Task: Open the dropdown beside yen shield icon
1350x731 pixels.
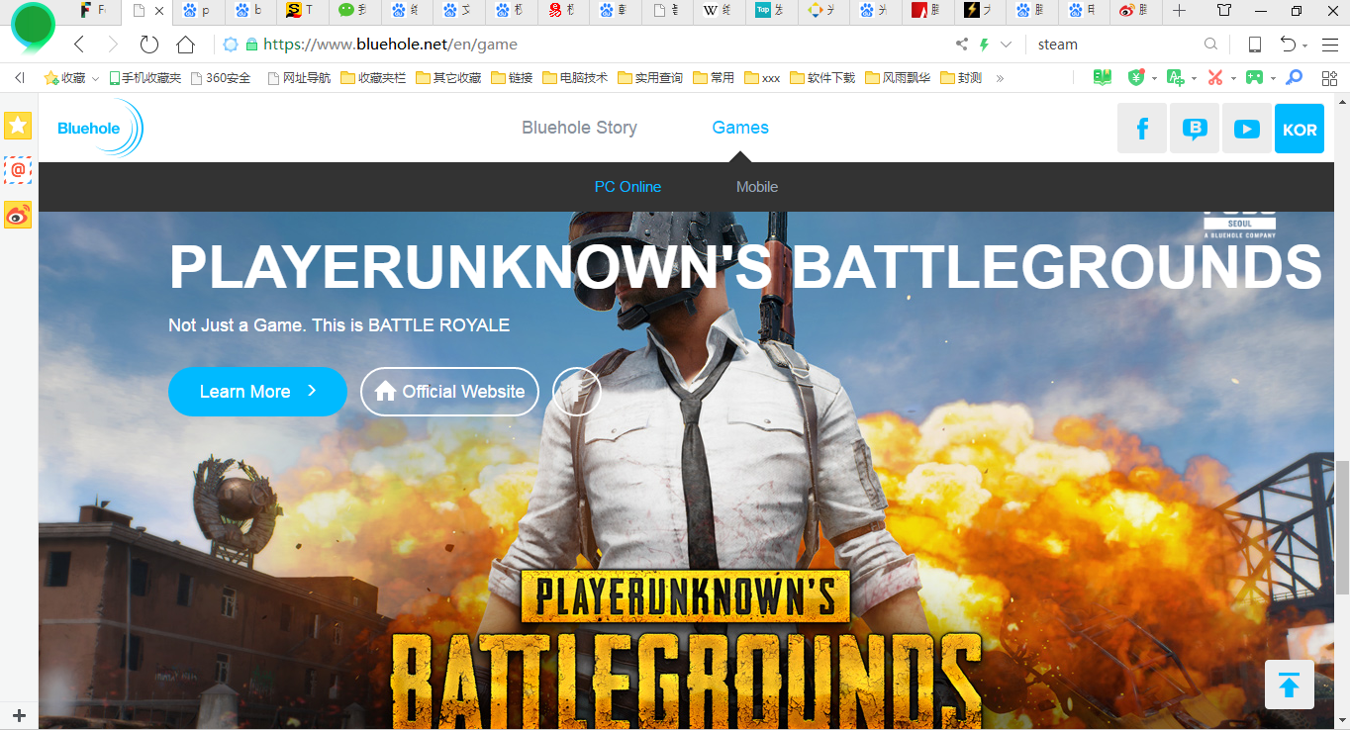Action: tap(1154, 78)
